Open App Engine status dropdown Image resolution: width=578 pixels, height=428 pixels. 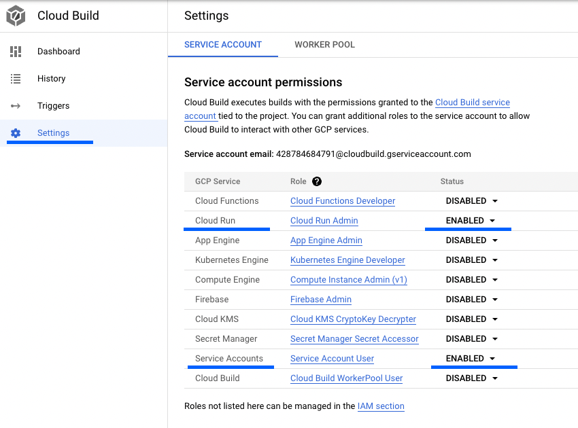pyautogui.click(x=472, y=240)
